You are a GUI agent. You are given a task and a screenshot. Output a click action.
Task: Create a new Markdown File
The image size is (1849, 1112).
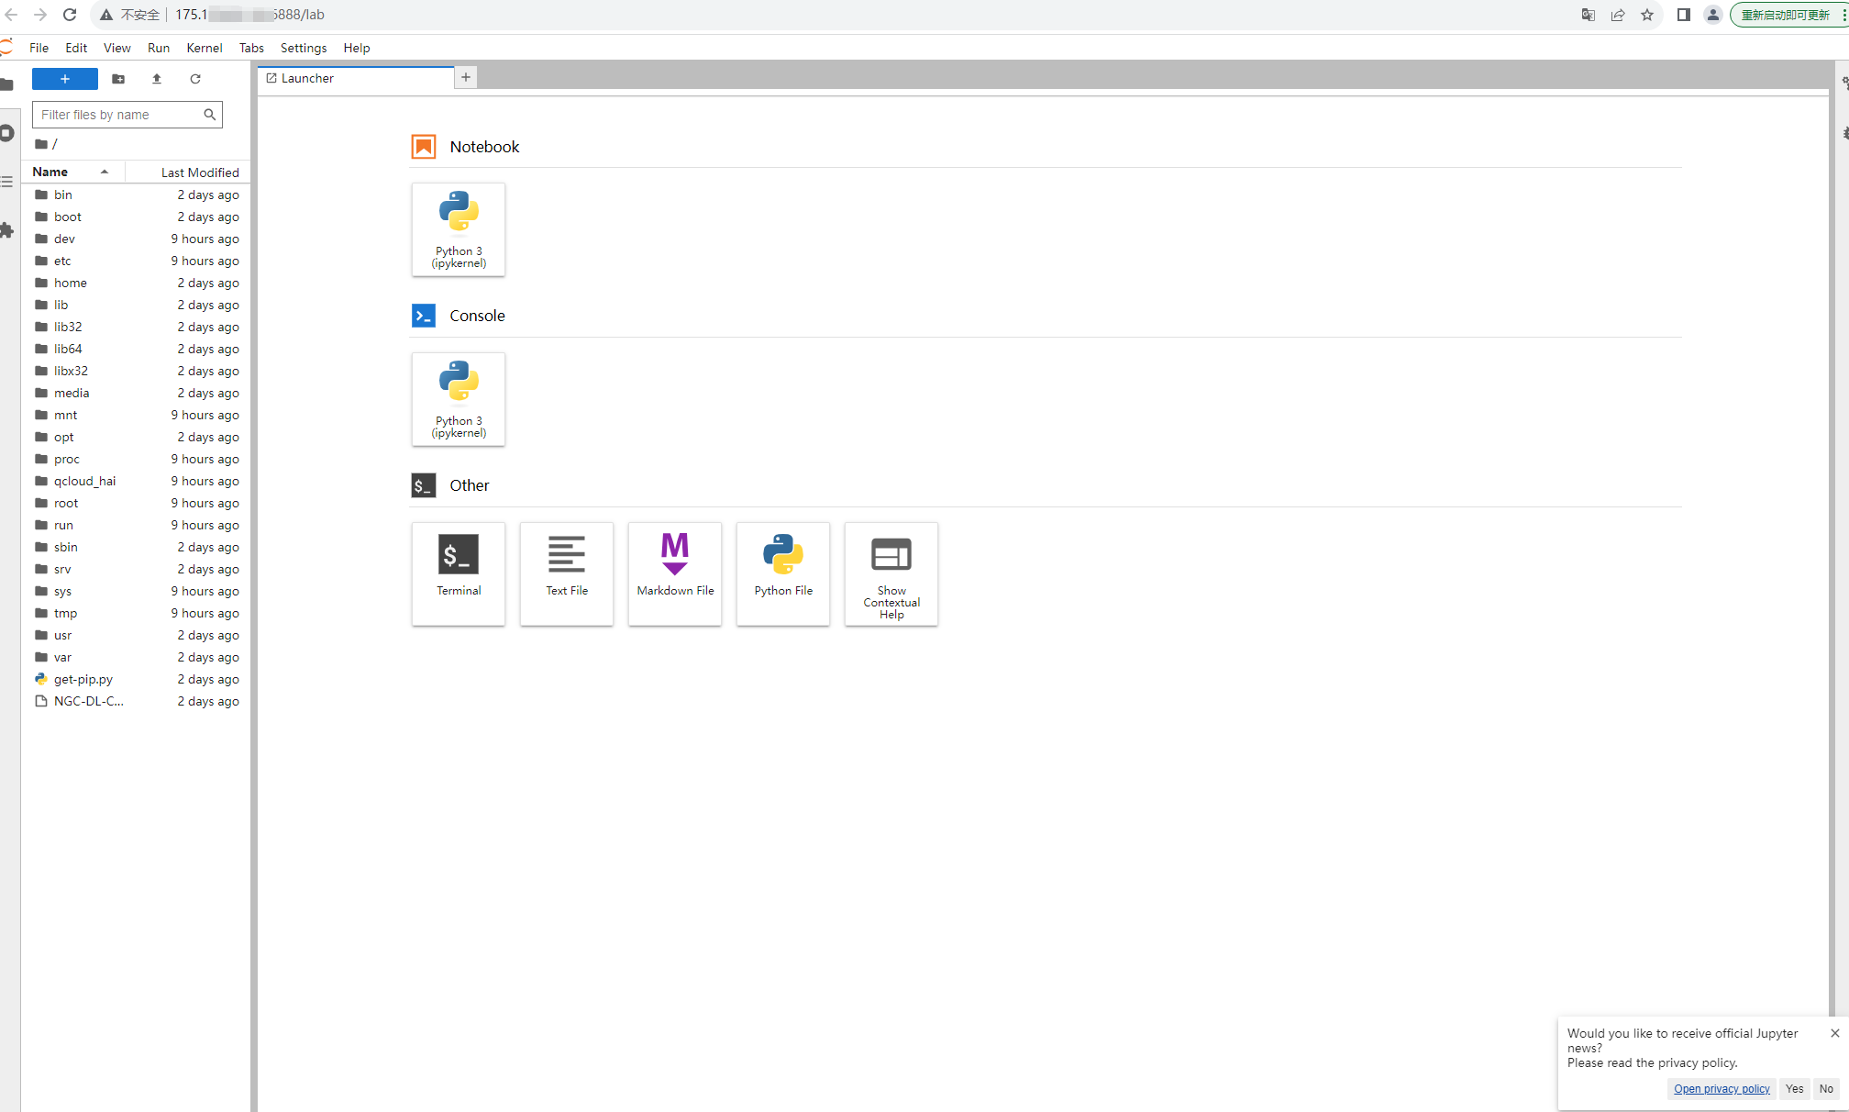tap(674, 573)
